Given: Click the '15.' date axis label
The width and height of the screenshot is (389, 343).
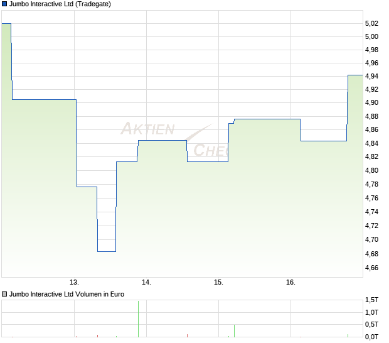Looking at the screenshot, I should [x=218, y=282].
